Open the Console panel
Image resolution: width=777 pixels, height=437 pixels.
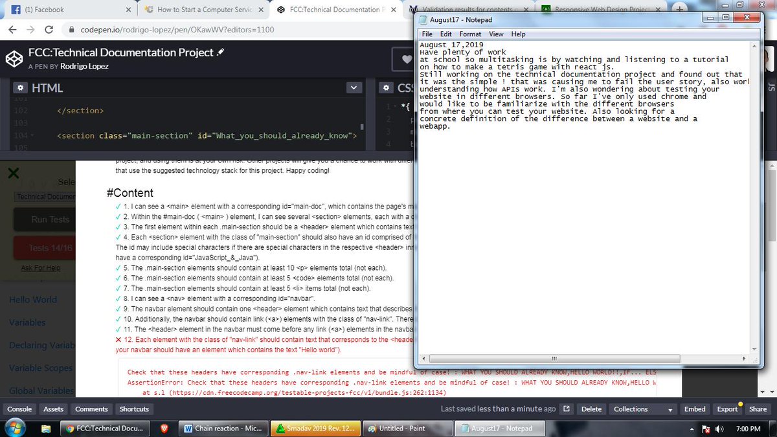[x=19, y=409]
